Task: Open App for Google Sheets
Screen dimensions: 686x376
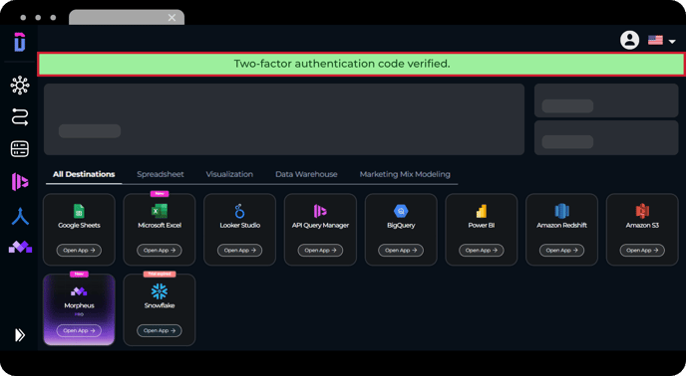Action: click(79, 251)
